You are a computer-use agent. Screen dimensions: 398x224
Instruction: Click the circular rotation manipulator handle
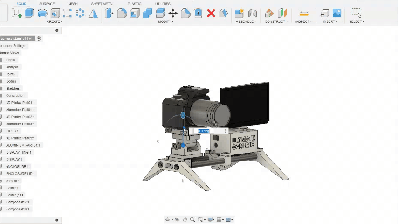tap(183, 115)
